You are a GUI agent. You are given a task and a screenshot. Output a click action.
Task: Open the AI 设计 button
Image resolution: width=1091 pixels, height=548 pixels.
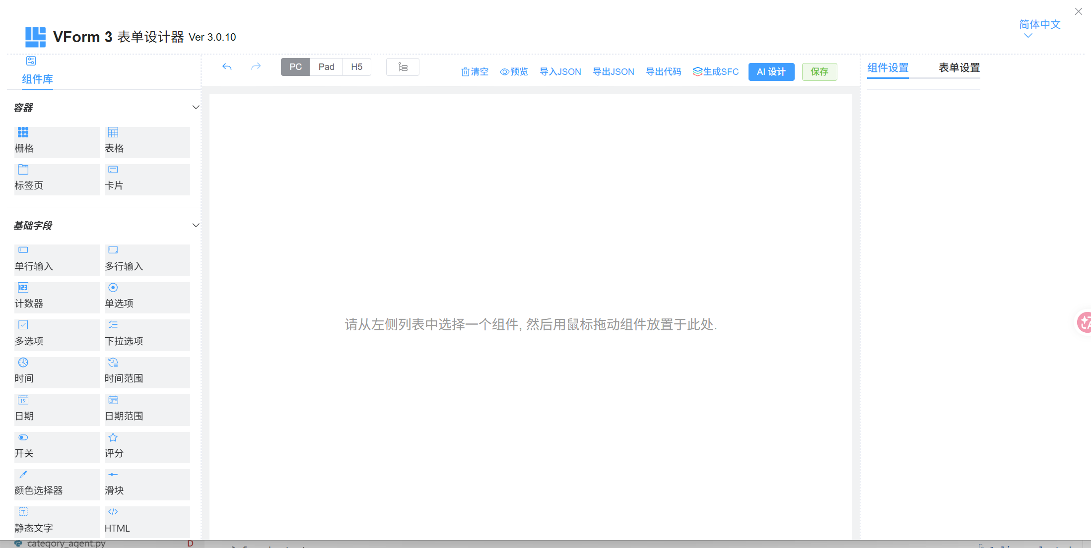pos(771,72)
